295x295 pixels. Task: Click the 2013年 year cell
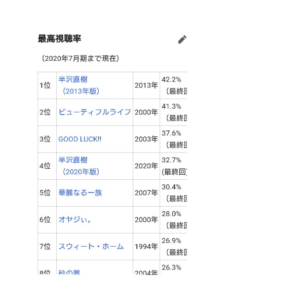click(147, 85)
